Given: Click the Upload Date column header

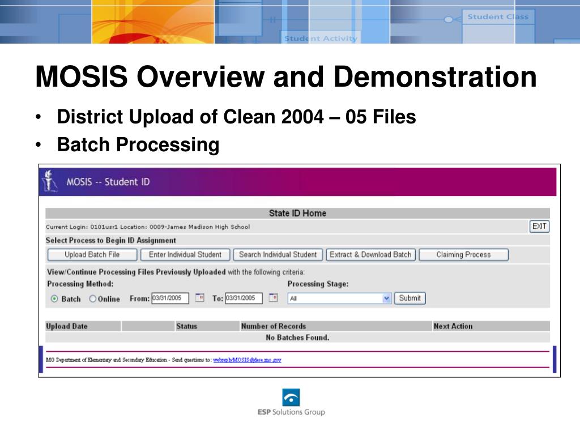Looking at the screenshot, I should (x=67, y=326).
